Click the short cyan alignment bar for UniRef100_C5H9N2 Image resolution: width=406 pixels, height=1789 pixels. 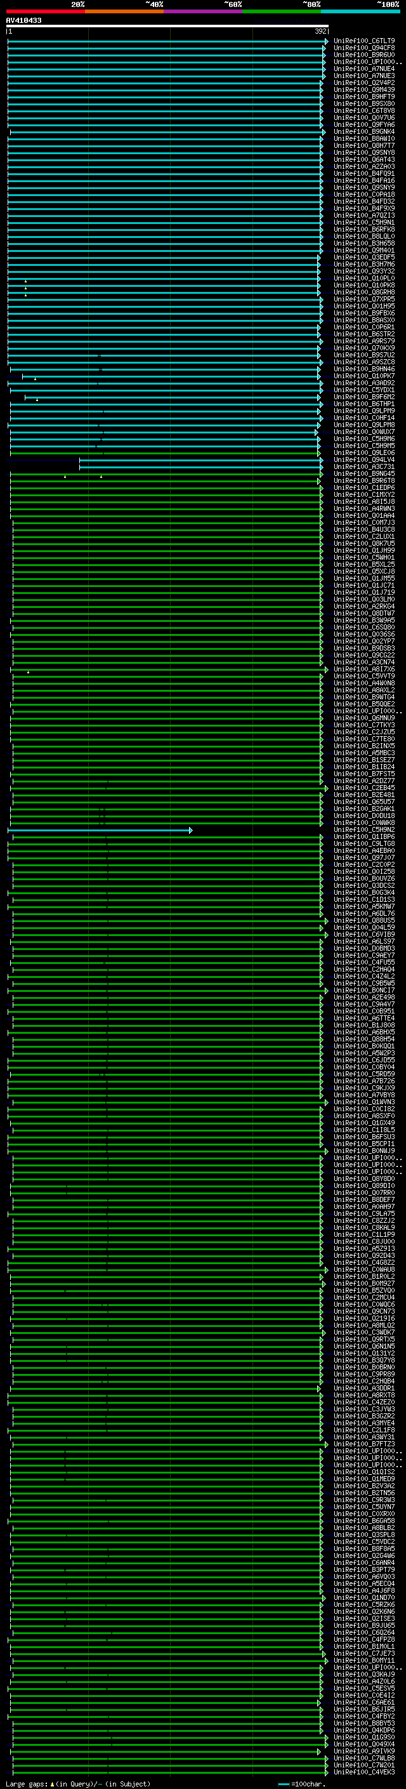(100, 830)
